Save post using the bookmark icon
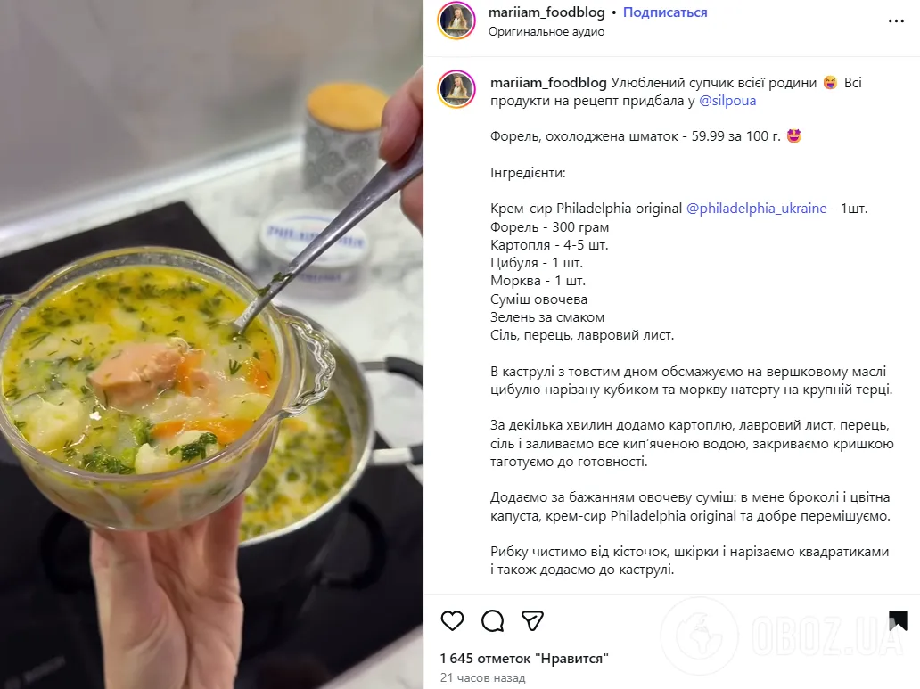 coord(898,620)
